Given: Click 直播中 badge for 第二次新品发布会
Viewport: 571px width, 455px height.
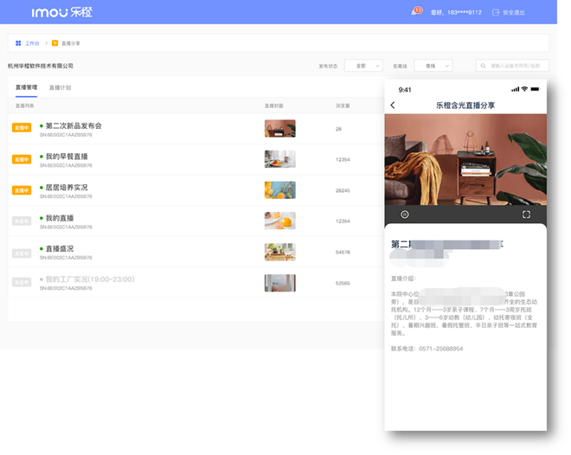Looking at the screenshot, I should [22, 127].
